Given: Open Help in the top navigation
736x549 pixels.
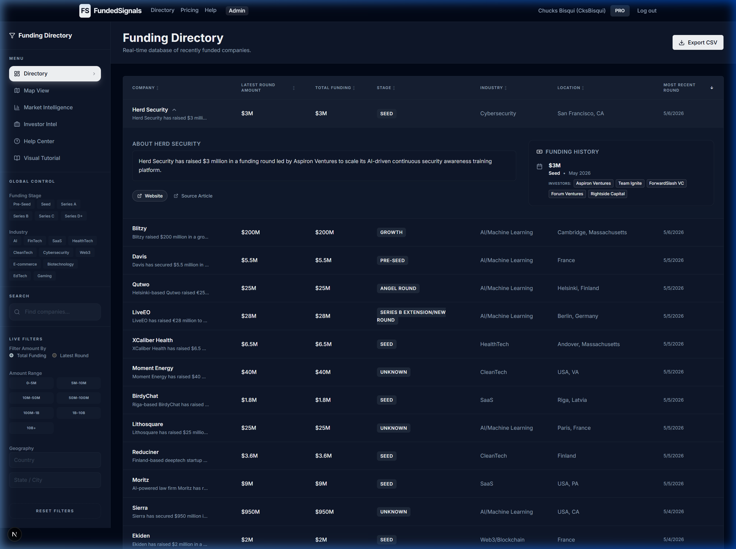Looking at the screenshot, I should (x=210, y=10).
